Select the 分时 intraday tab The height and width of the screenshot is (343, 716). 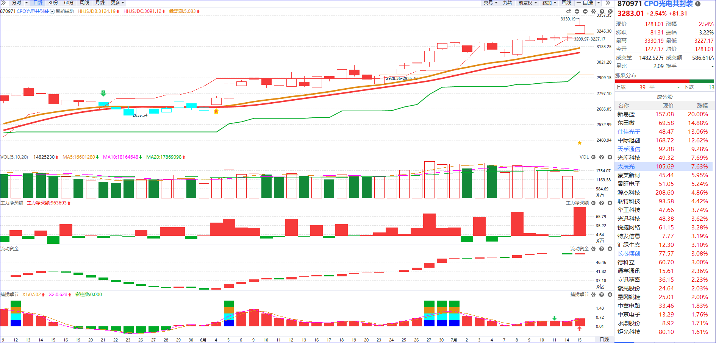17,3
